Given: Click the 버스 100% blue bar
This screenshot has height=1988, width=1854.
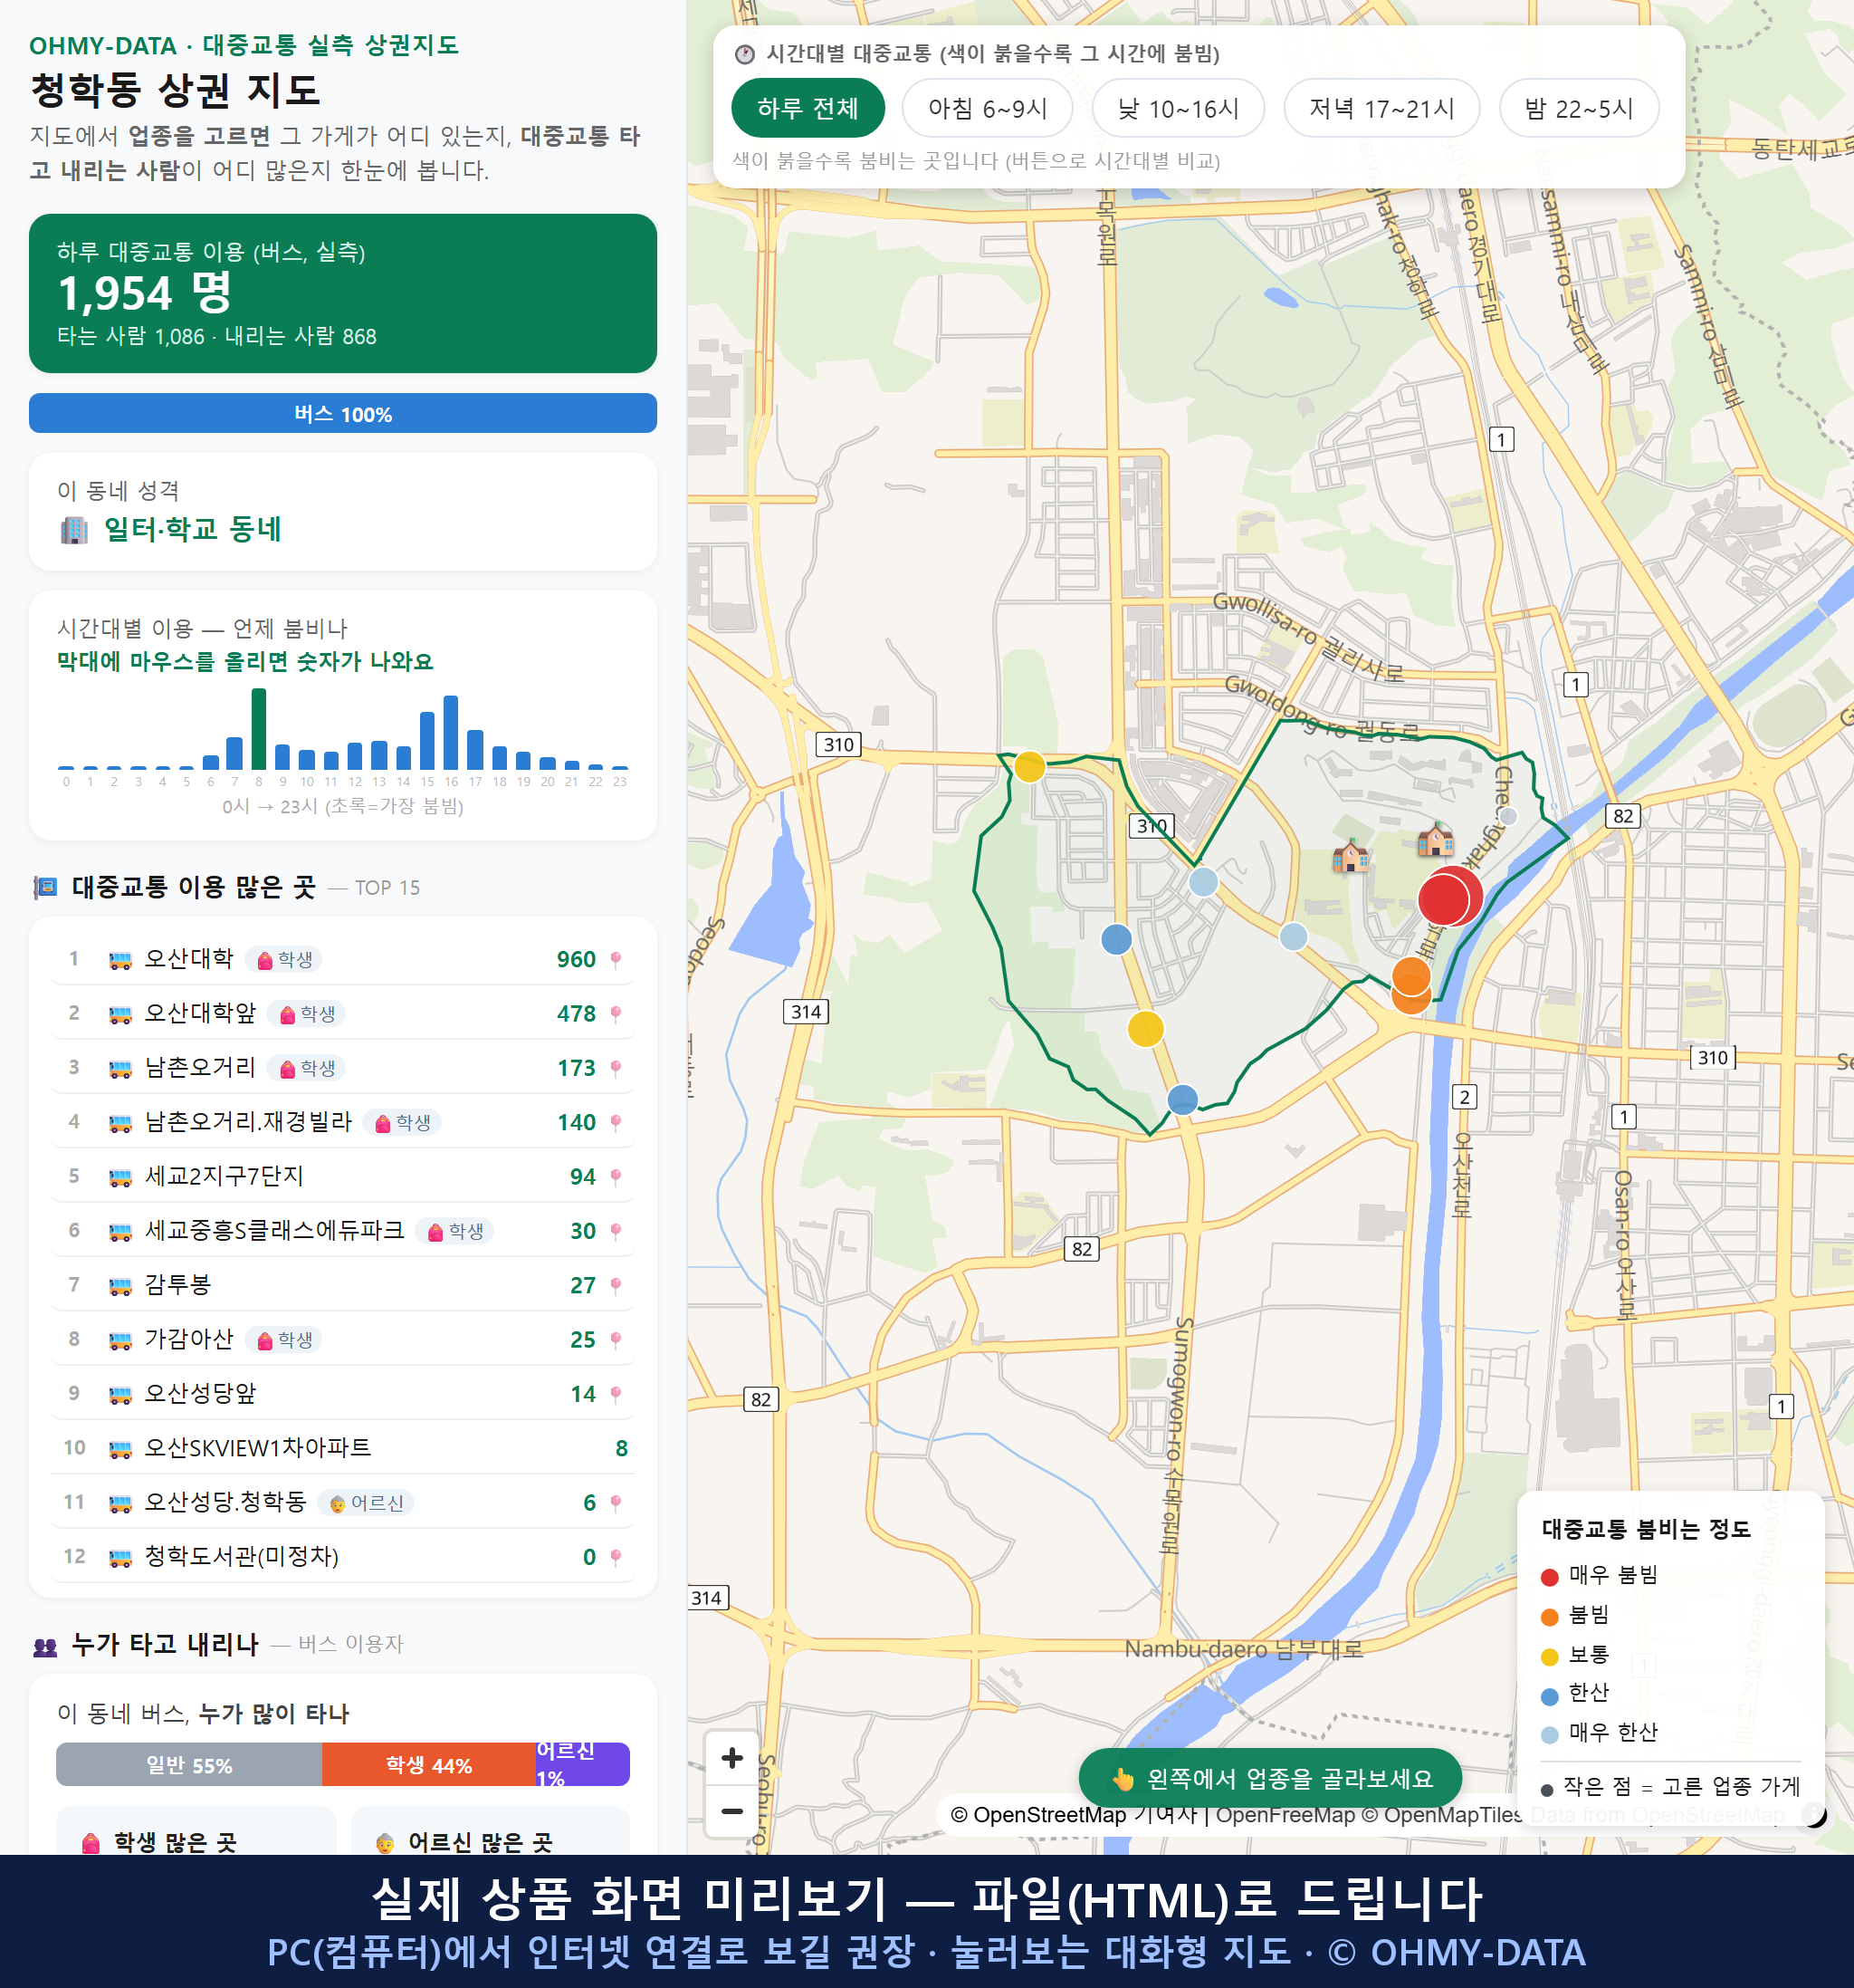Looking at the screenshot, I should coord(343,413).
